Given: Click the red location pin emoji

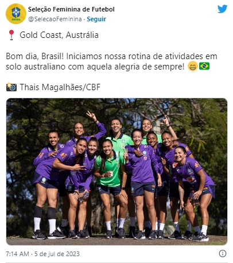Looking at the screenshot, I should tap(11, 35).
